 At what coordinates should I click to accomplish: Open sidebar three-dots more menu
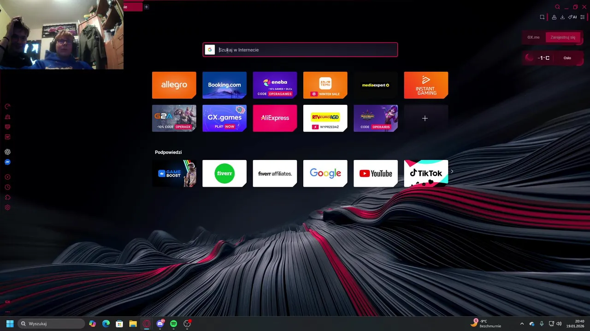coord(7,311)
